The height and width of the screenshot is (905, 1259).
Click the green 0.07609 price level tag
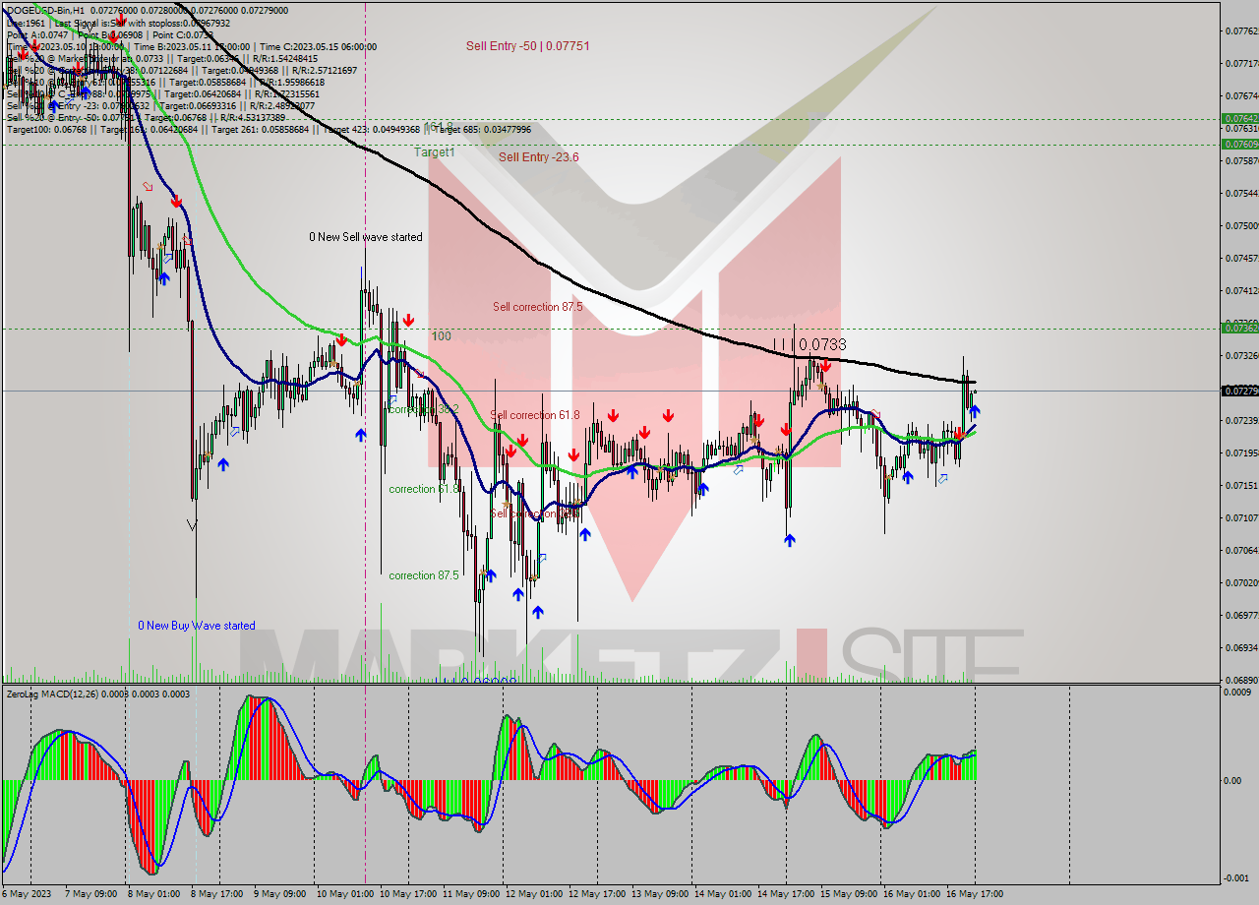pos(1239,144)
